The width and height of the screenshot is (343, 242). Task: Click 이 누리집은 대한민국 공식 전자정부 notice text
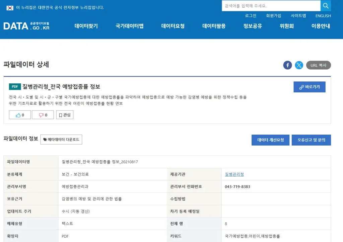[x=60, y=8]
